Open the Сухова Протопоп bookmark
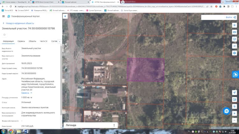This screenshot has height=134, width=239. pos(94,10)
